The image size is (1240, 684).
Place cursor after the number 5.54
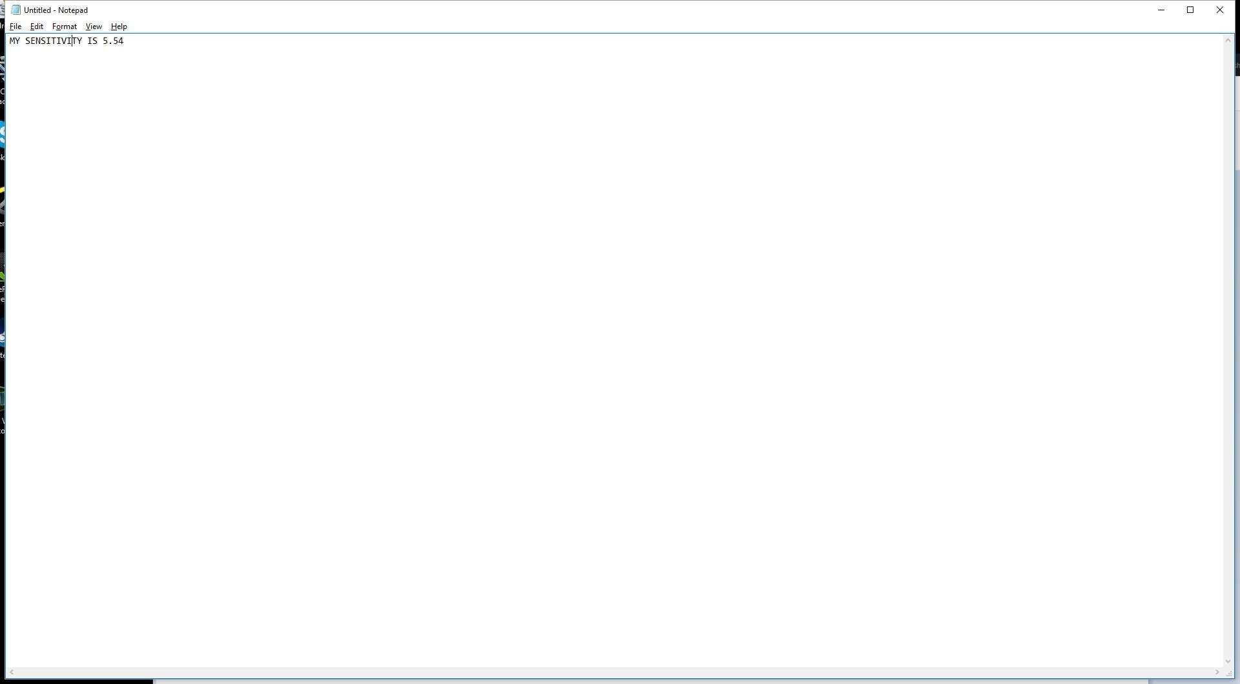124,41
